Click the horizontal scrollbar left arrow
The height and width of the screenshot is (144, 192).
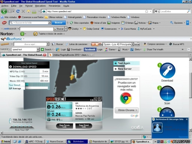(x=1, y=133)
